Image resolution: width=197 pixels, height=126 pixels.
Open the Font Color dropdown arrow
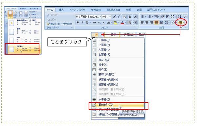pos(125,23)
